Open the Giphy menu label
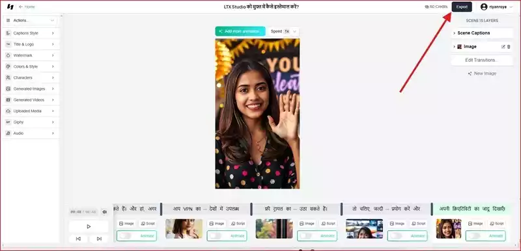521x251 pixels. tap(19, 122)
